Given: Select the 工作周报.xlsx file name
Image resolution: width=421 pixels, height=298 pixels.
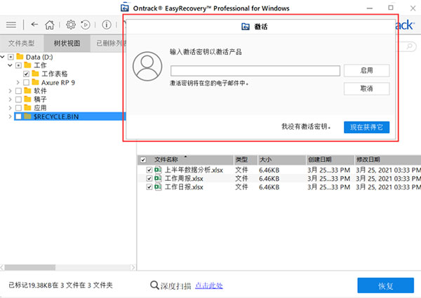Looking at the screenshot, I should 184,178.
